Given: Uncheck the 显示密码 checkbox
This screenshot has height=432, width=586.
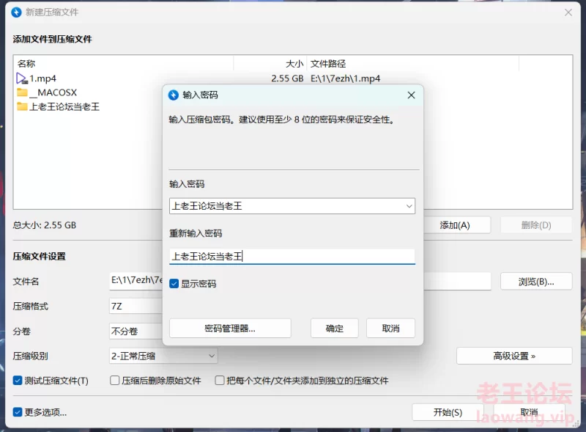Looking at the screenshot, I should [174, 283].
